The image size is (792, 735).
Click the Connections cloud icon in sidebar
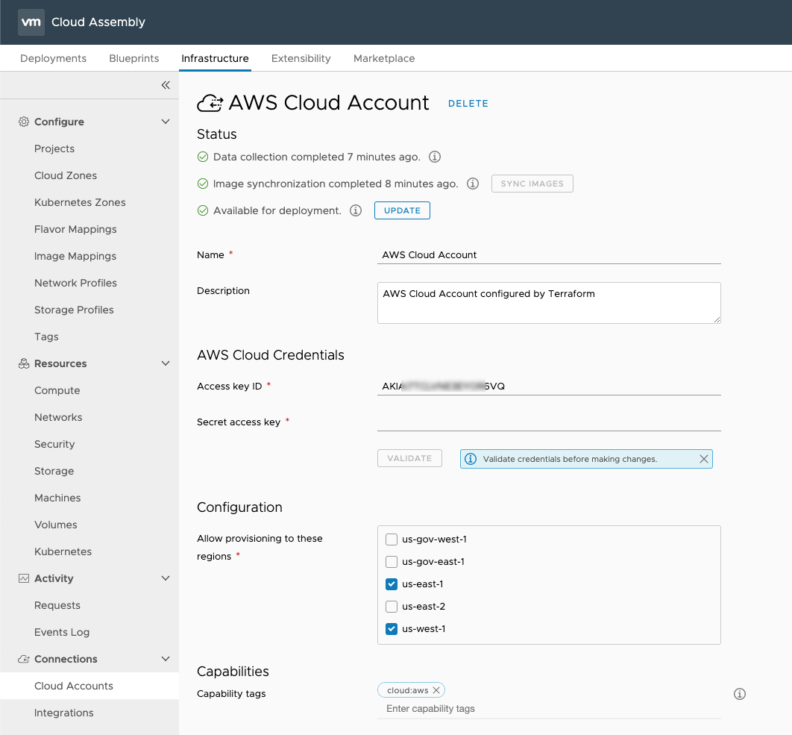pos(23,659)
